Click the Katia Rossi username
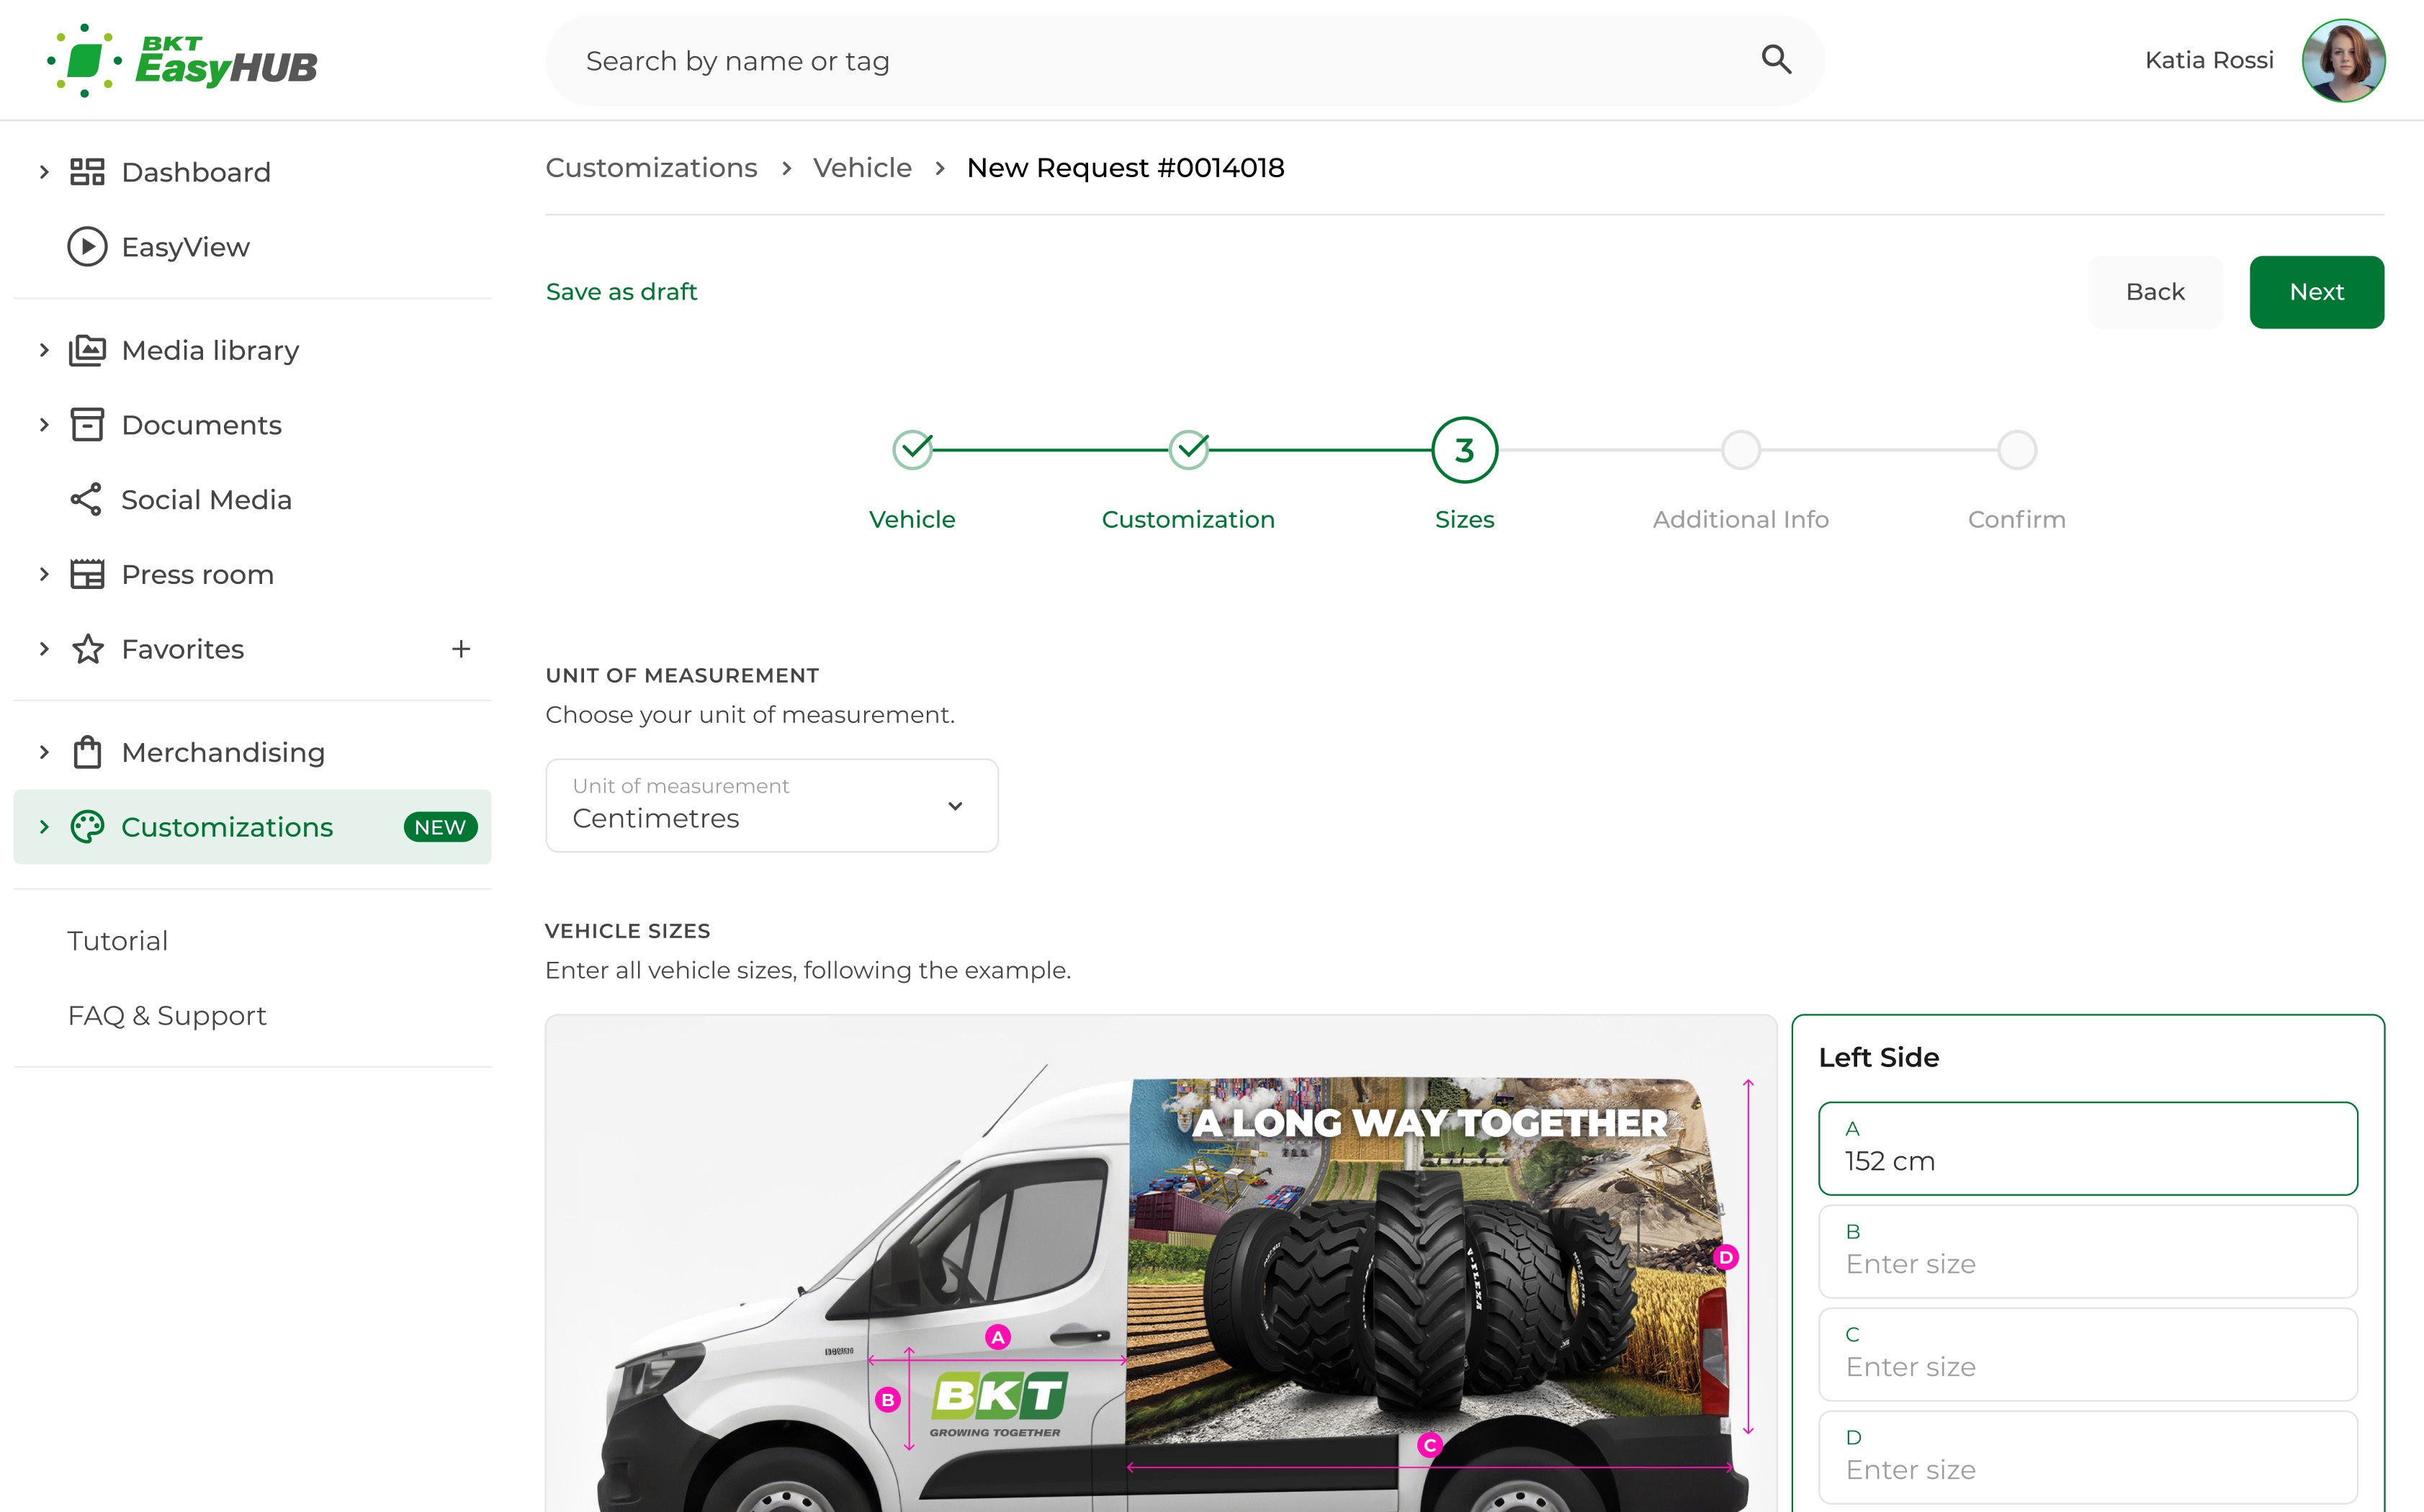This screenshot has height=1512, width=2424. click(x=2209, y=60)
